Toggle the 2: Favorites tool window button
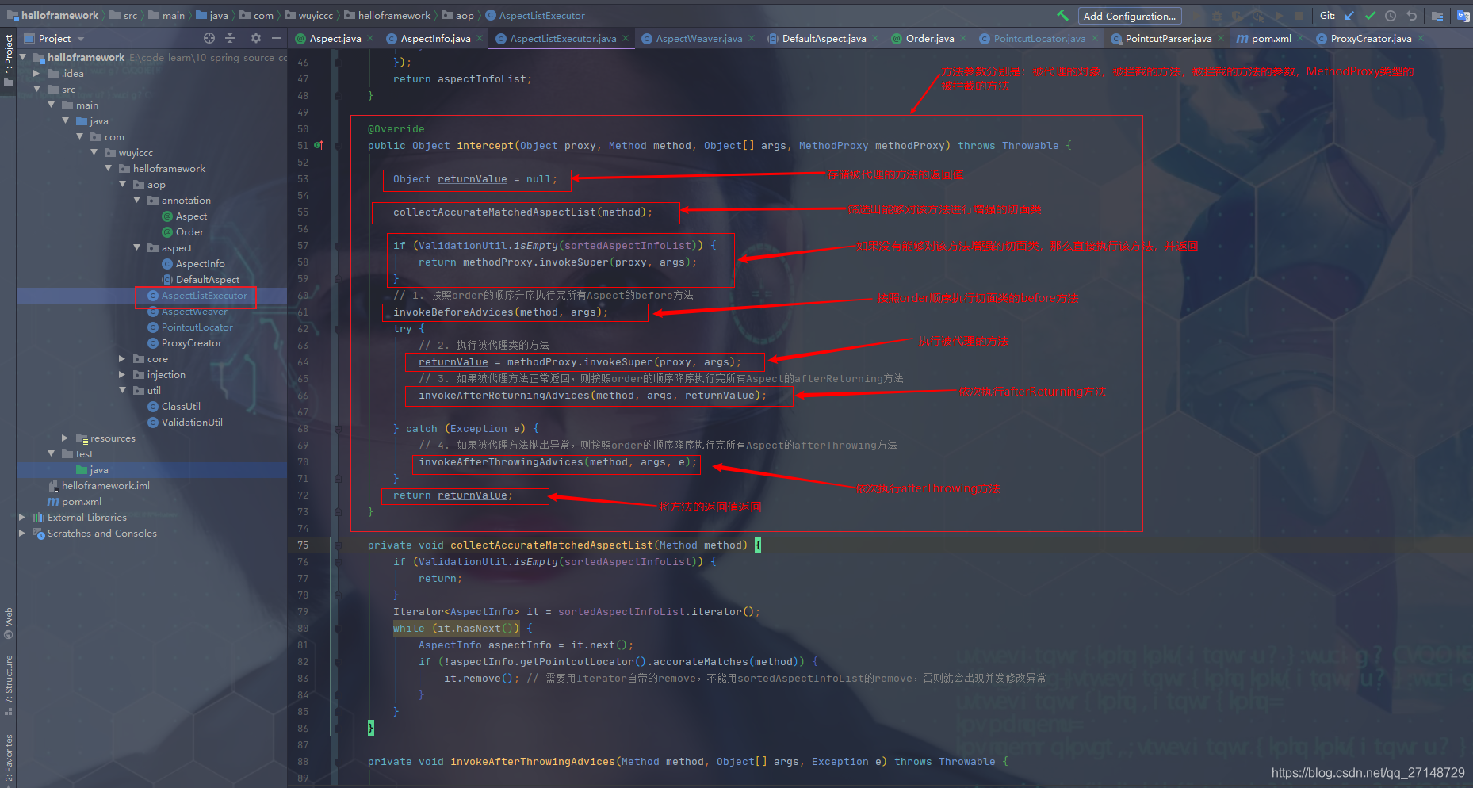This screenshot has width=1473, height=788. point(9,759)
